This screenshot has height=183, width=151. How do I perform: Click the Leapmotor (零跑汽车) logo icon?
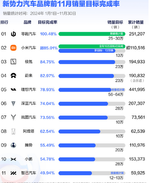click(13, 34)
